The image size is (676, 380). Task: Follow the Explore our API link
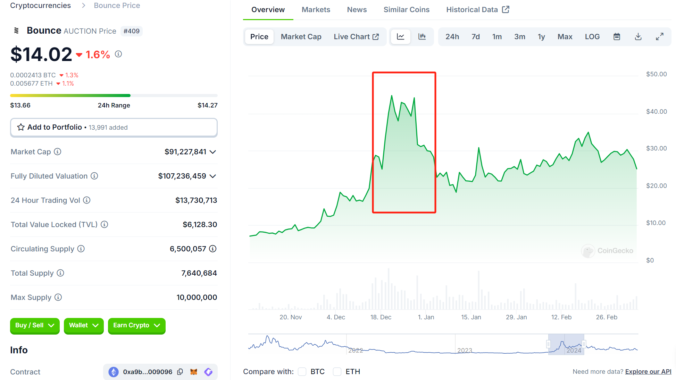coord(648,372)
